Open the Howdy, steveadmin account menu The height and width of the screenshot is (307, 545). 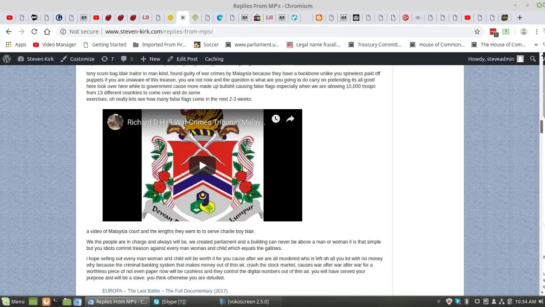[x=496, y=59]
